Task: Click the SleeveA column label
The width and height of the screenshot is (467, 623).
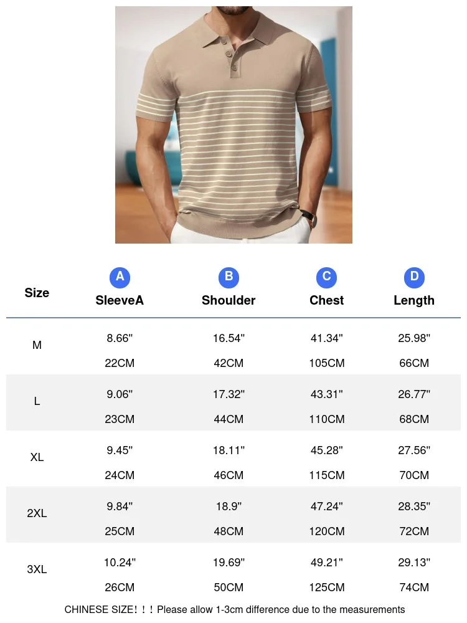Action: pyautogui.click(x=120, y=300)
